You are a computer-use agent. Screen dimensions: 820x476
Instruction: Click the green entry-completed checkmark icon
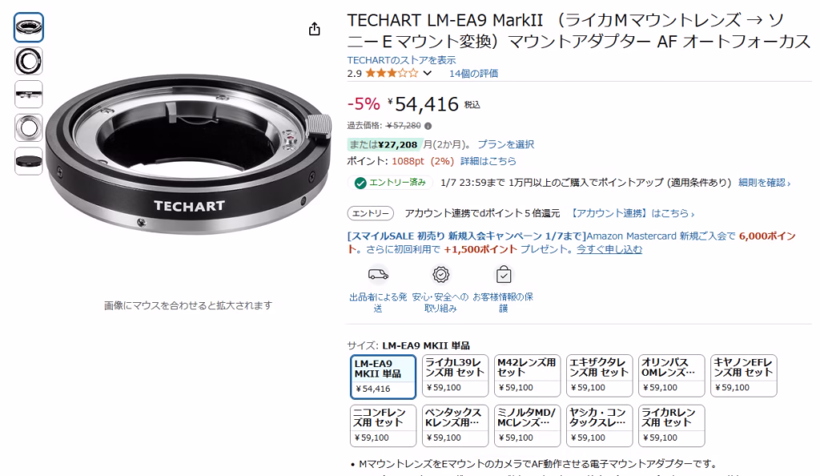(x=360, y=183)
